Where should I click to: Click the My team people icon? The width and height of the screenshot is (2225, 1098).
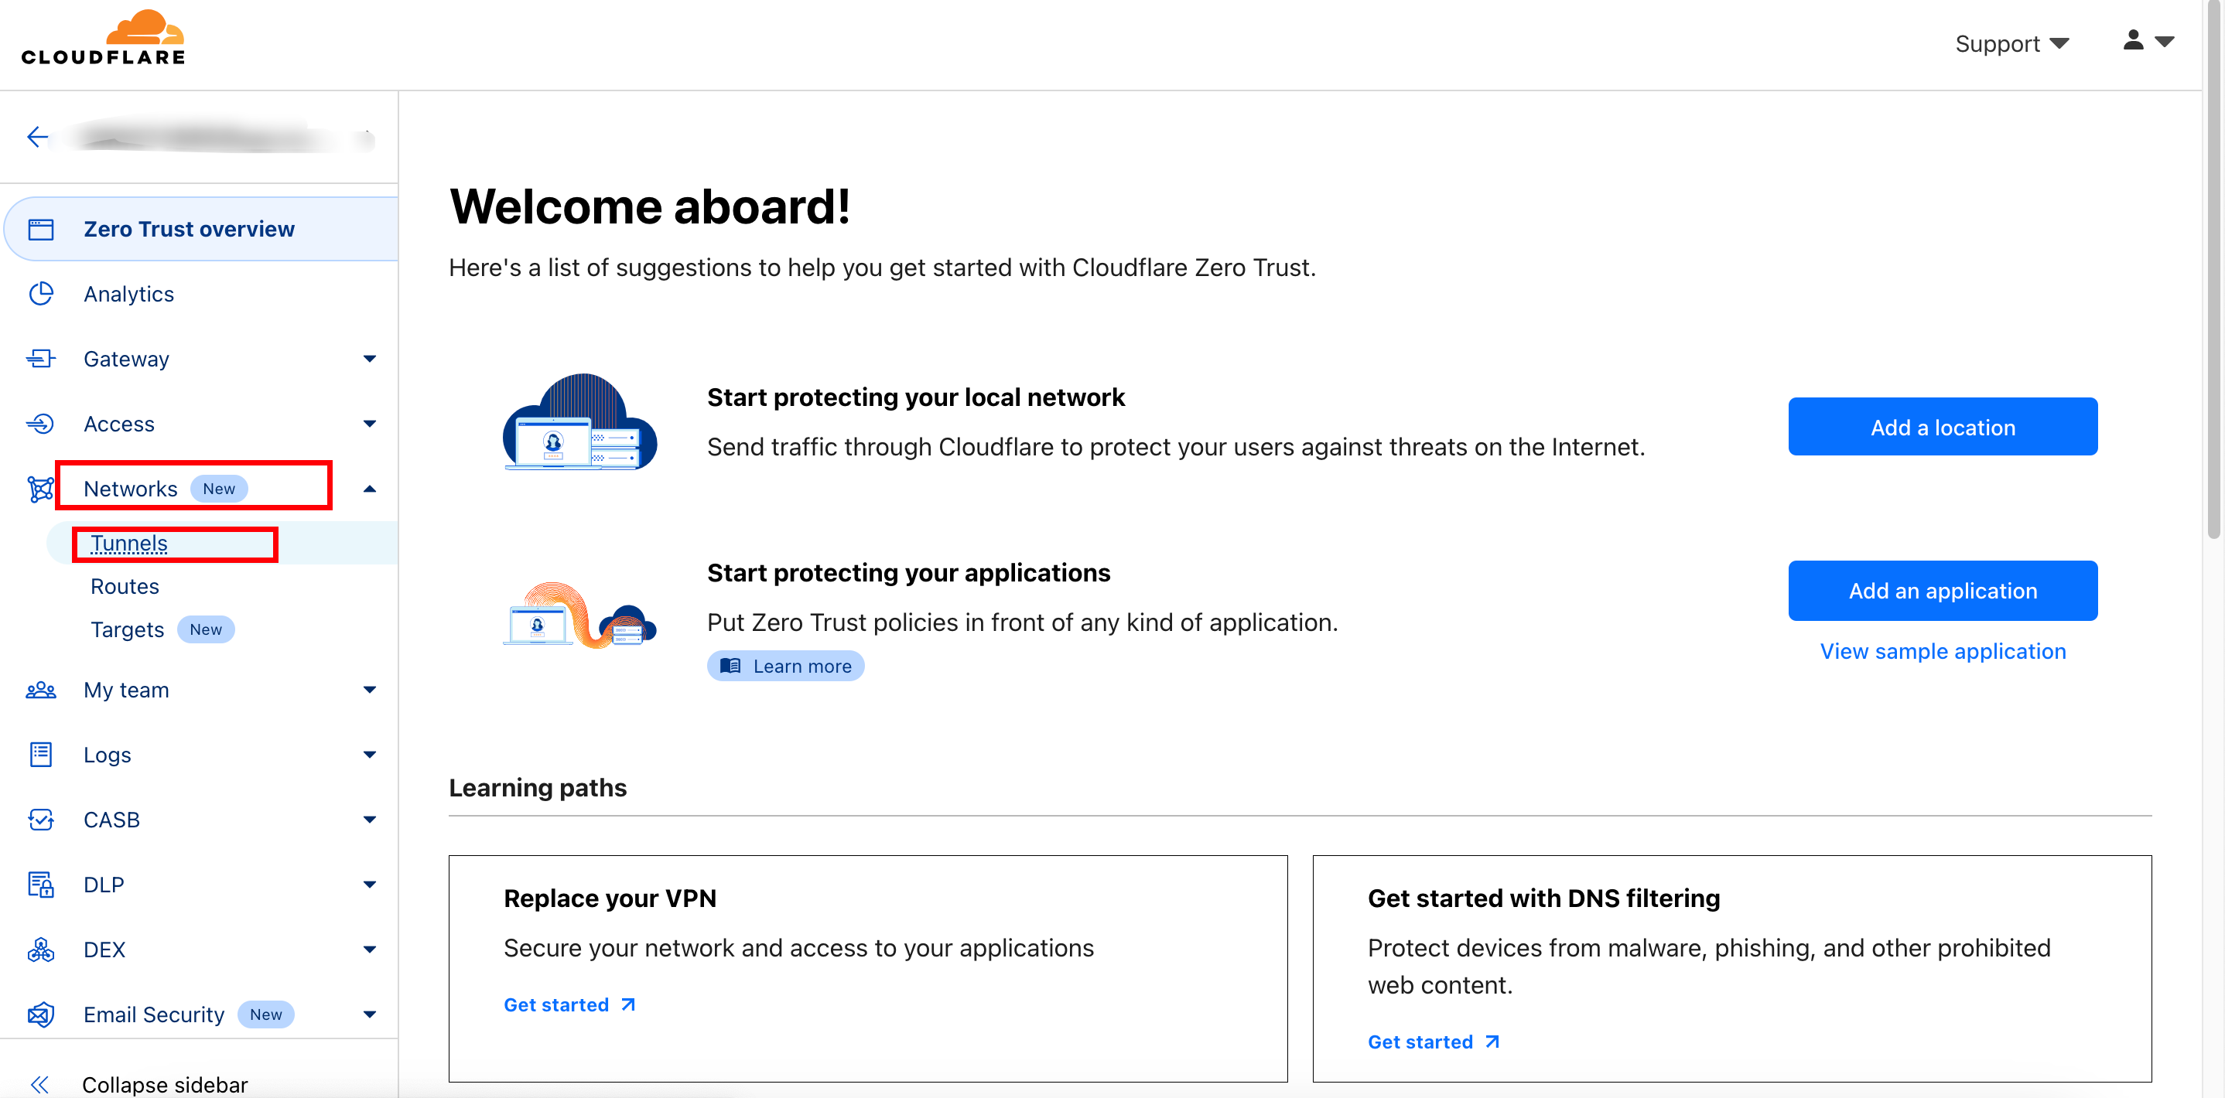pyautogui.click(x=40, y=691)
